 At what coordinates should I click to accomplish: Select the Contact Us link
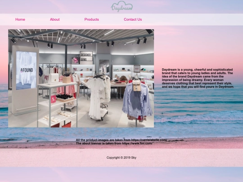coord(133,19)
